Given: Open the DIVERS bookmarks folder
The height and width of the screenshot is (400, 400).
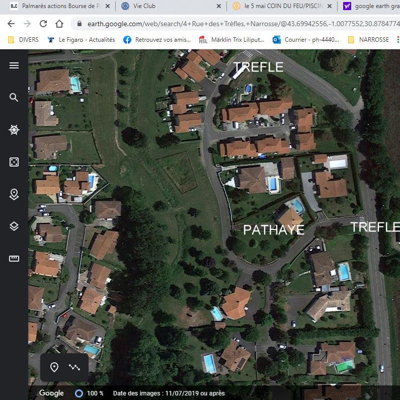Looking at the screenshot, I should tap(23, 40).
